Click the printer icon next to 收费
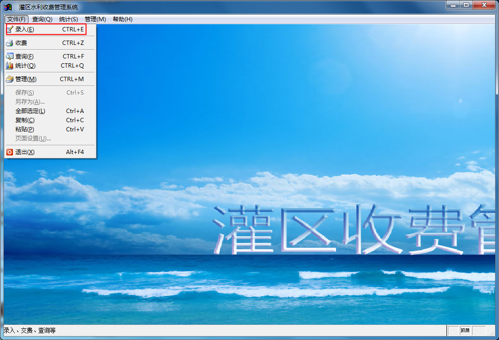This screenshot has height=340, width=499. pyautogui.click(x=10, y=42)
